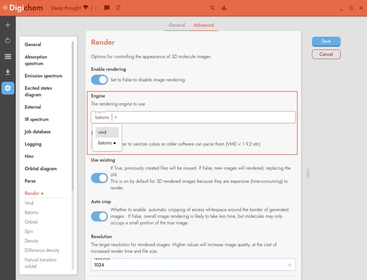Screen dimensions: 367x280
Task: Click the sync refresh icon in top bar
Action: (x=118, y=8)
